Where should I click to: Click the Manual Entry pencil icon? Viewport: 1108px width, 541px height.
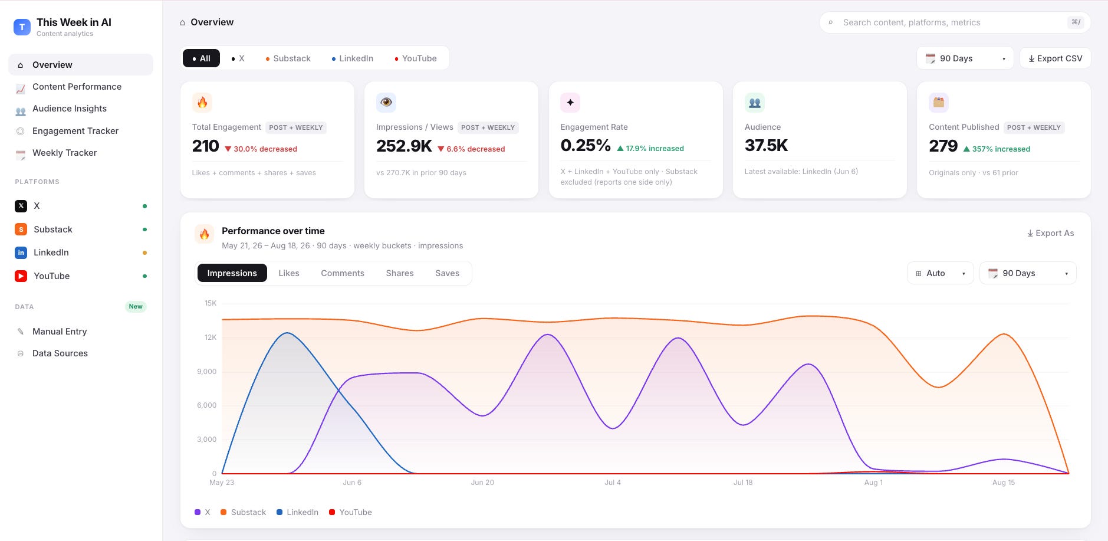pos(21,332)
